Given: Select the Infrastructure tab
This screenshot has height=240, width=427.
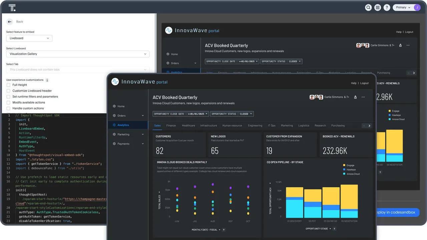Looking at the screenshot, I should point(208,126).
